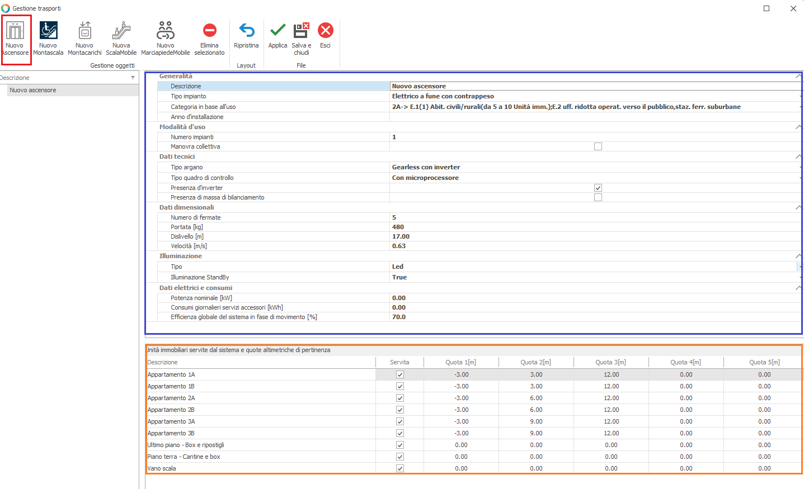804x489 pixels.
Task: Add a Nuovo MarciapiedeMobile
Action: tap(165, 31)
